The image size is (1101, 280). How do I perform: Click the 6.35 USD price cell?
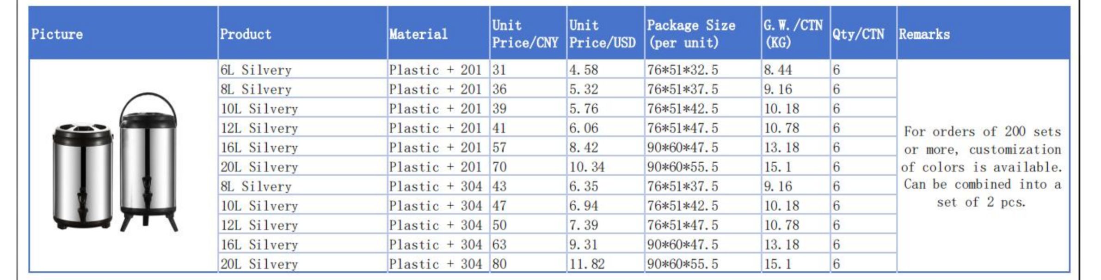(x=605, y=186)
